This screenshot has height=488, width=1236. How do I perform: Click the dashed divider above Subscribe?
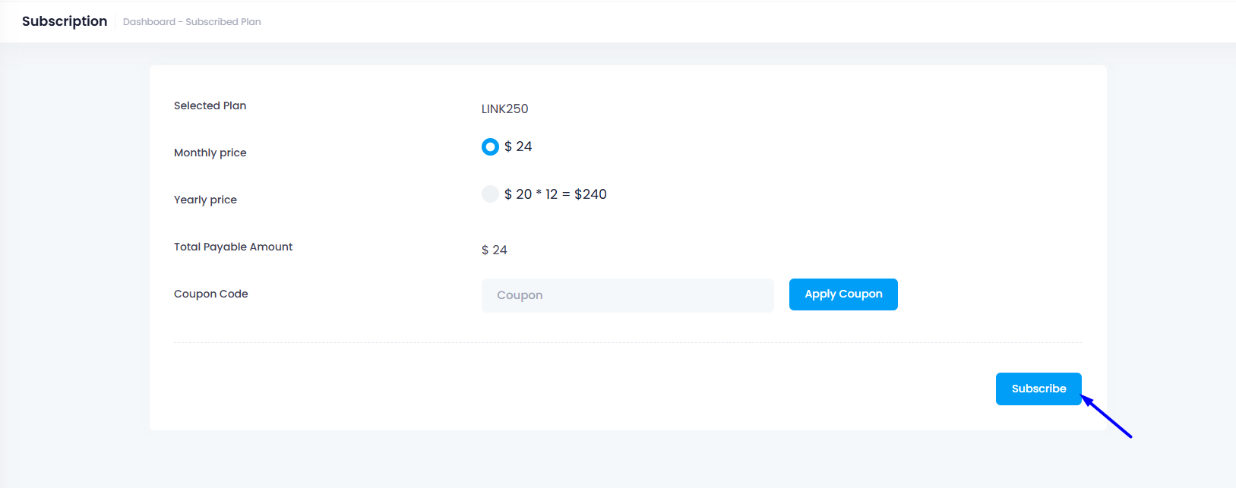coord(627,343)
